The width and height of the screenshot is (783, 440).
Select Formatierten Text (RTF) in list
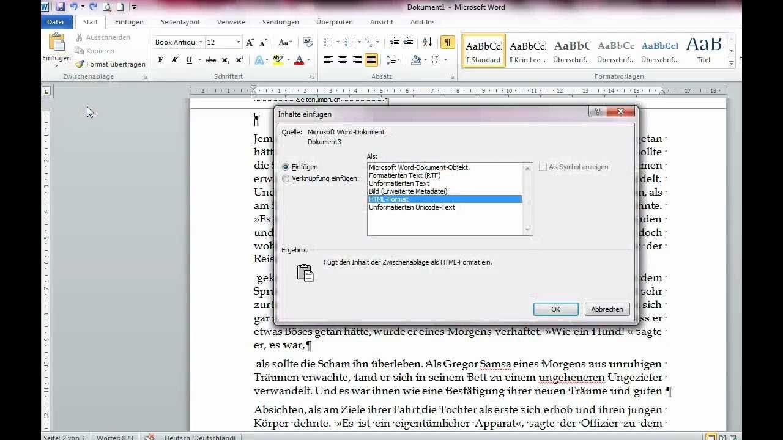point(445,175)
